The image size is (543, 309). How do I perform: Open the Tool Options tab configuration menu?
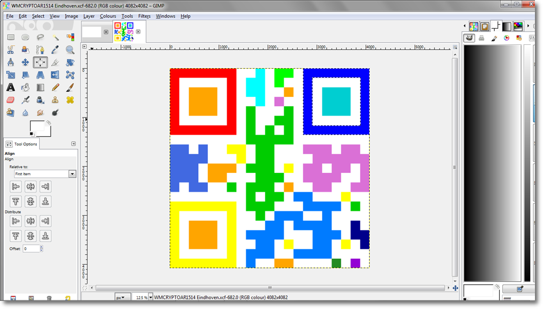pyautogui.click(x=73, y=144)
